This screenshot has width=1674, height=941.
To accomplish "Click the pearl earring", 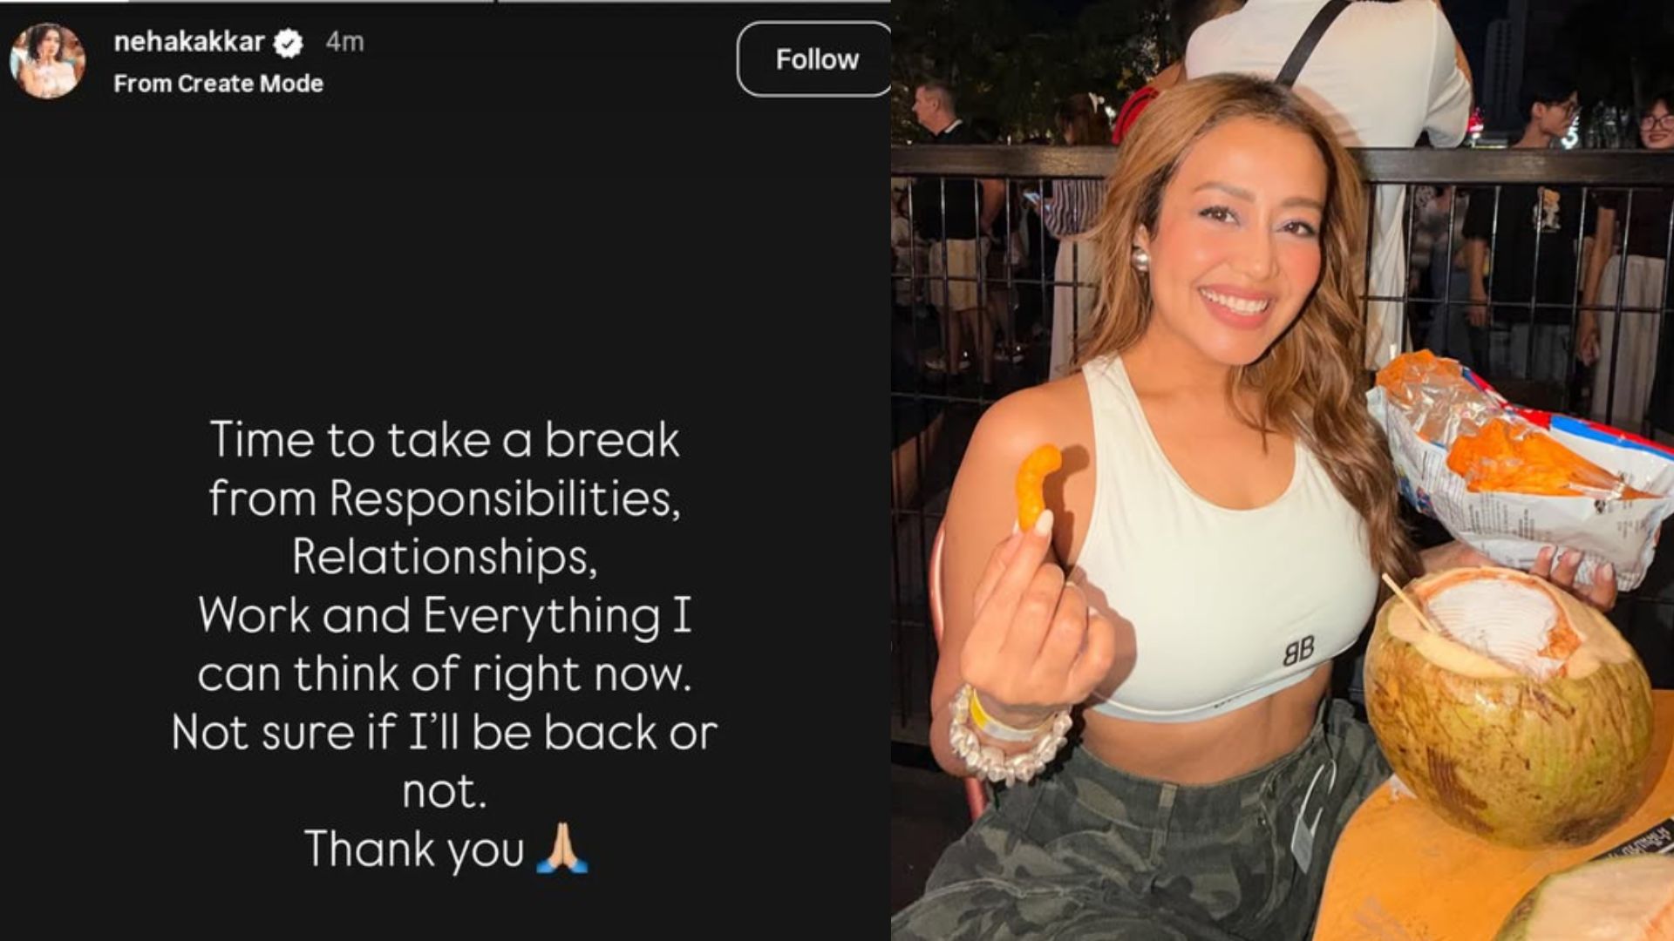I will click(x=1140, y=258).
